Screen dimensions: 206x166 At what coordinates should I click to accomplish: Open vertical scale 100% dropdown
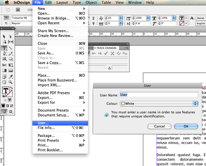pos(148,18)
